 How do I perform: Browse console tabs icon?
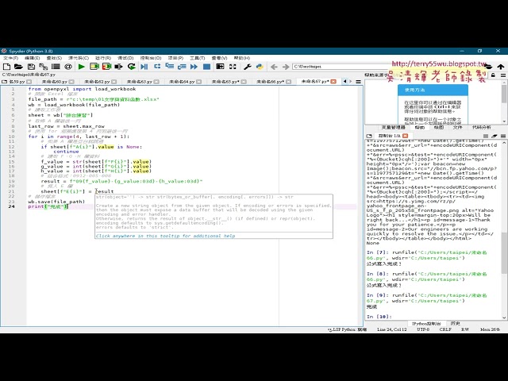pyautogui.click(x=369, y=136)
